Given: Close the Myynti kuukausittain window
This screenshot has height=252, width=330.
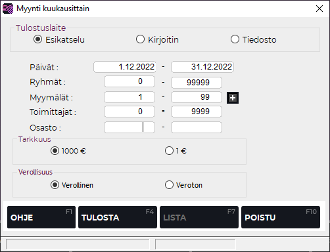Looking at the screenshot, I should [319, 9].
